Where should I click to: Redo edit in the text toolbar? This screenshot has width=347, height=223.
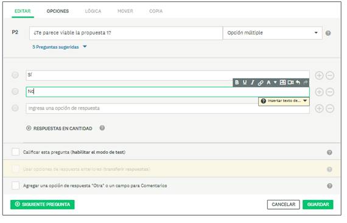pyautogui.click(x=306, y=83)
